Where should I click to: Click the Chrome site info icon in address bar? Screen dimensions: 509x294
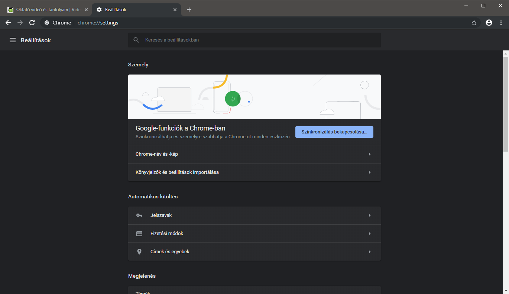(x=47, y=23)
